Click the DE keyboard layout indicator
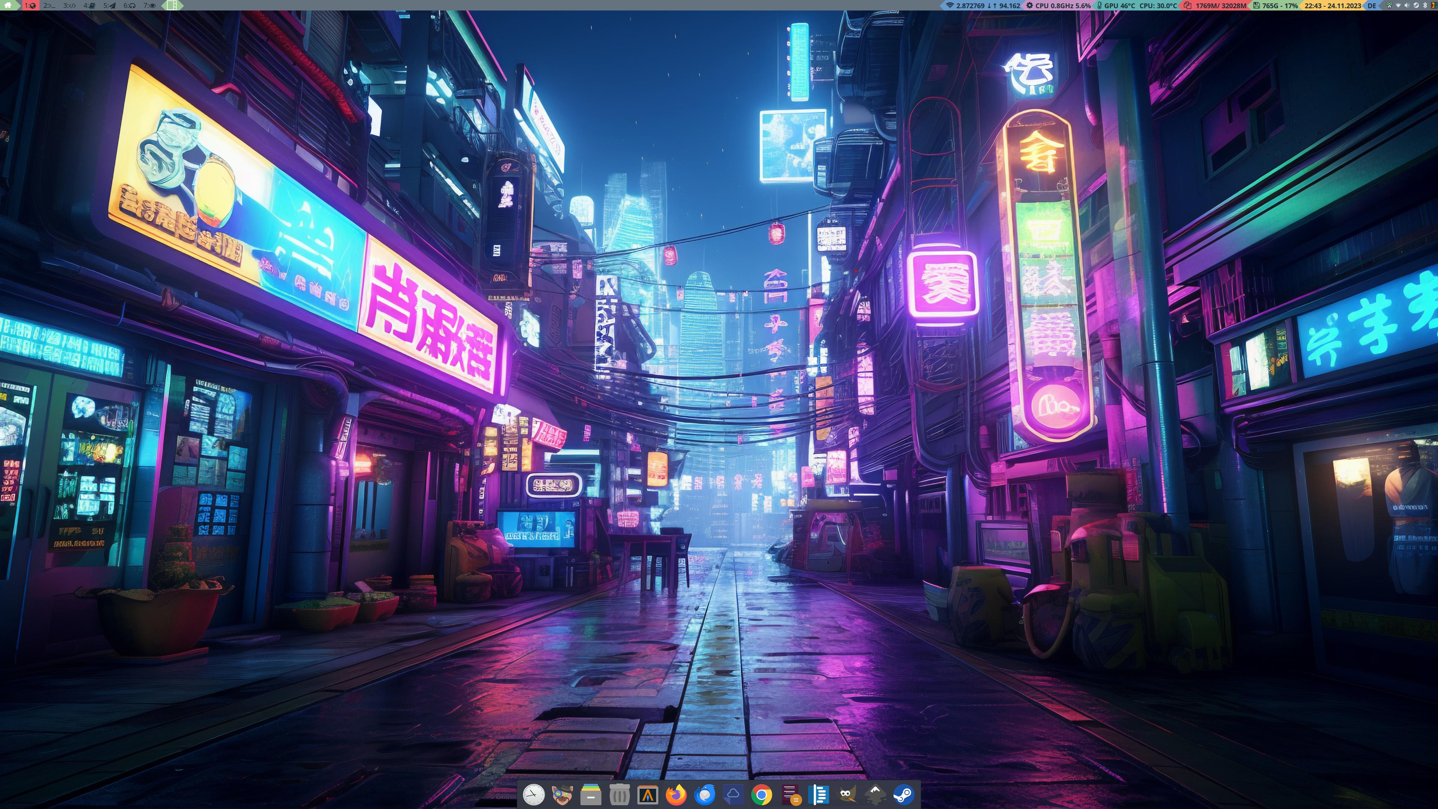The width and height of the screenshot is (1438, 809). click(x=1372, y=6)
